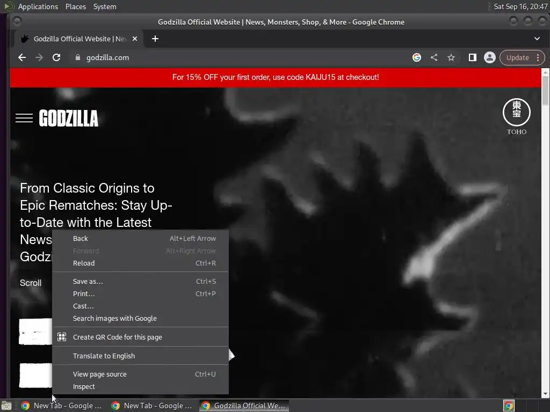Click the Chrome icon in system tray
This screenshot has width=550, height=412.
[x=509, y=406]
